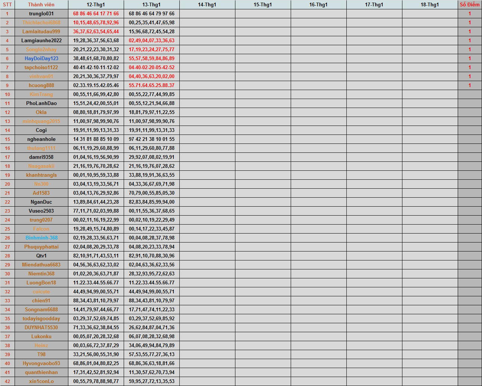The image size is (482, 386).
Task: Click the STT column header
Action: coord(7,4)
